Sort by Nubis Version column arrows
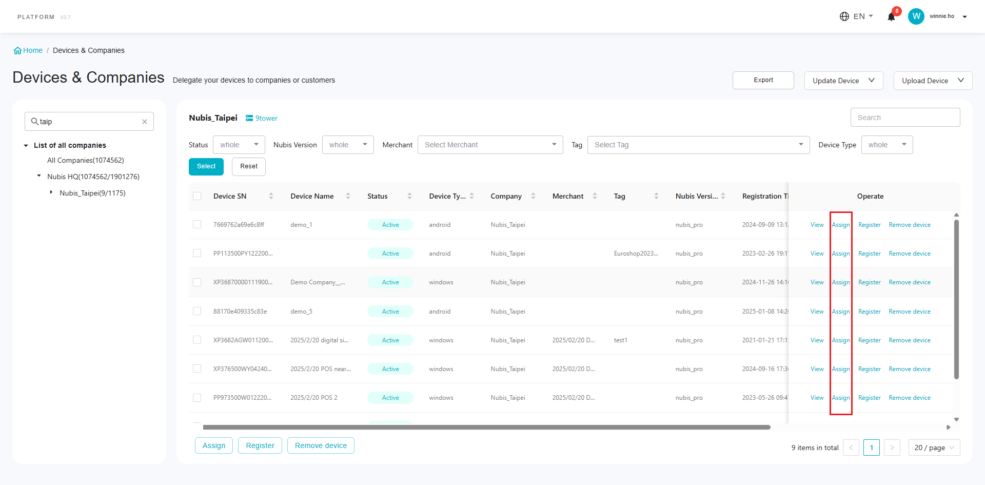The image size is (985, 485). point(723,196)
